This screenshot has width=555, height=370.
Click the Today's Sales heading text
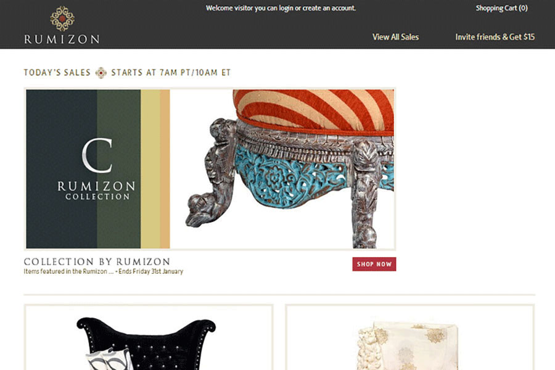pyautogui.click(x=57, y=73)
